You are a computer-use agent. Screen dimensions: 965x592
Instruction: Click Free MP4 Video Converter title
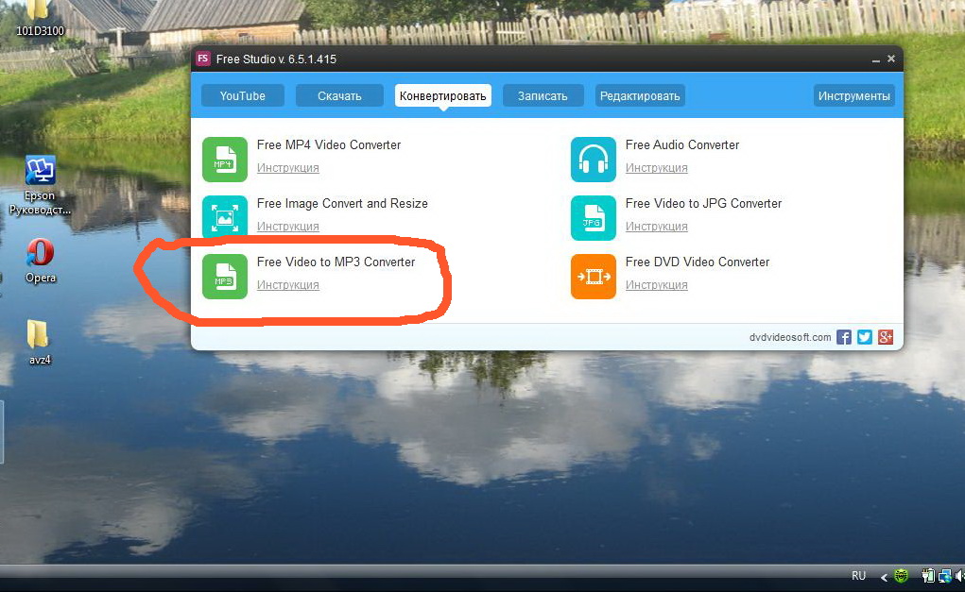tap(329, 145)
